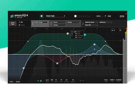Viewport: 135px width, 97px height.
Task: Click the Range 24 value
Action: tap(120, 30)
